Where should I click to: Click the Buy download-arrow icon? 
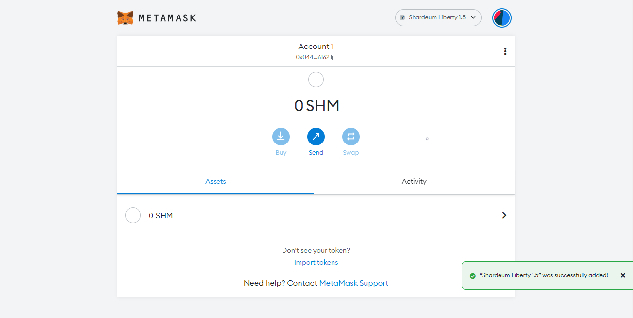coord(281,137)
